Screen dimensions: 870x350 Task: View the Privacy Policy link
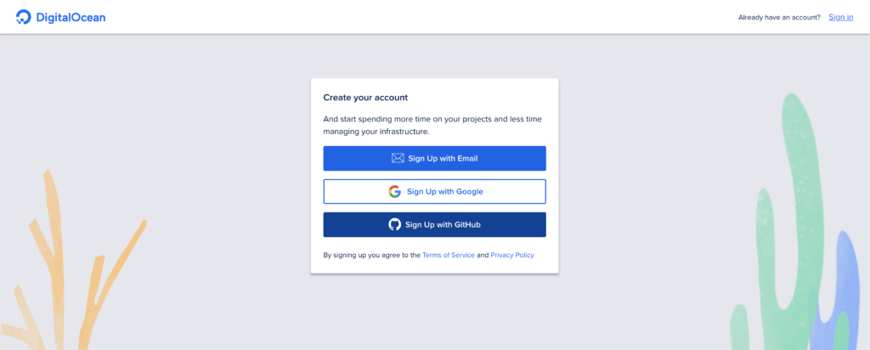pyautogui.click(x=512, y=255)
